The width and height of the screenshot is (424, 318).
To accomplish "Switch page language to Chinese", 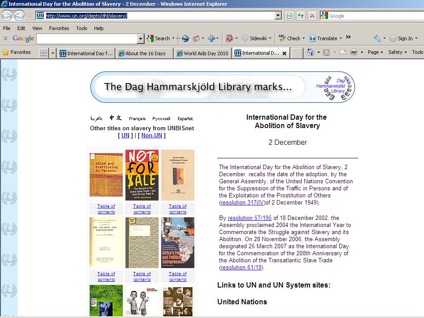I will coord(116,118).
